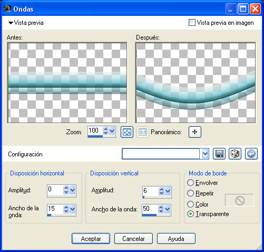Click the disabled edge color swatch
Viewport: 264px width, 252px height.
[x=239, y=200]
